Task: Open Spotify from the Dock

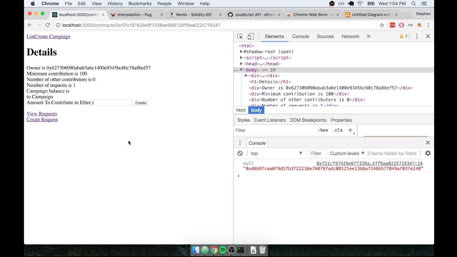Action: (x=222, y=250)
